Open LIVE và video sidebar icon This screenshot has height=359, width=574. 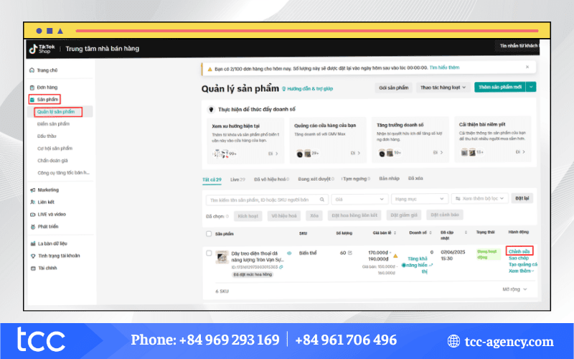click(32, 214)
